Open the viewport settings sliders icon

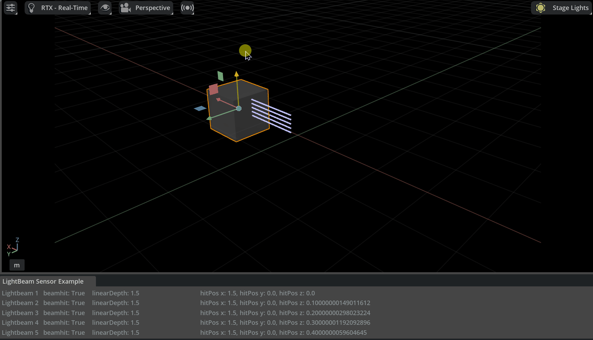click(x=10, y=8)
